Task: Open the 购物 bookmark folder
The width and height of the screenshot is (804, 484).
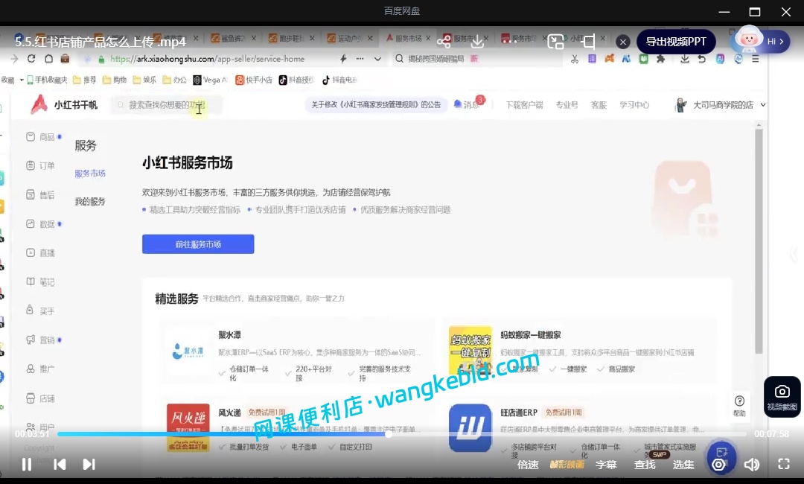Action: point(115,80)
